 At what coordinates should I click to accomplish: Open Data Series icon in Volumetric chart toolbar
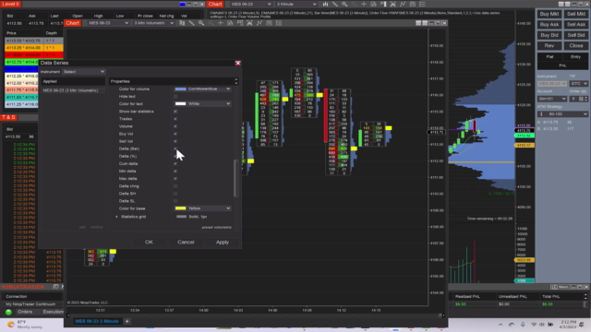[230, 23]
